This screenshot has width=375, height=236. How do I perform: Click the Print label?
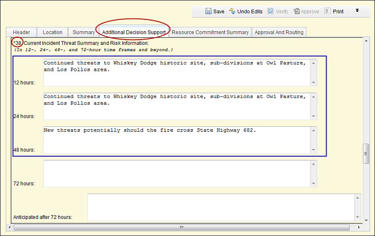click(338, 11)
